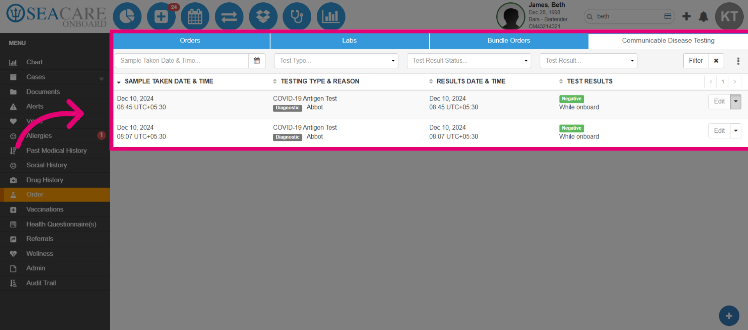Open Cases in sidebar menu
748x330 pixels.
[x=55, y=77]
